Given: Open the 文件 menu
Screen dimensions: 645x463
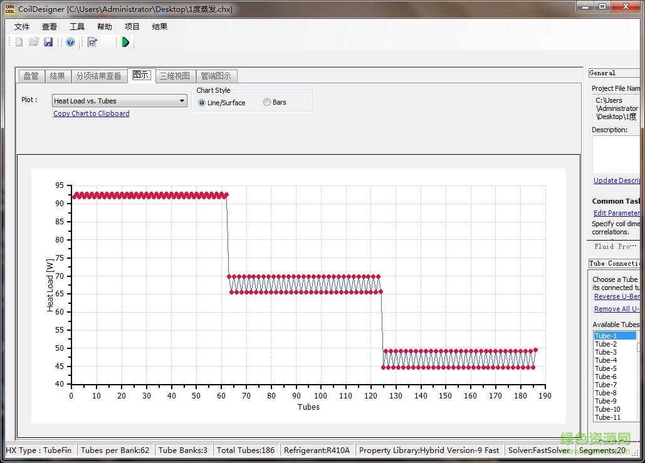Looking at the screenshot, I should (x=22, y=27).
